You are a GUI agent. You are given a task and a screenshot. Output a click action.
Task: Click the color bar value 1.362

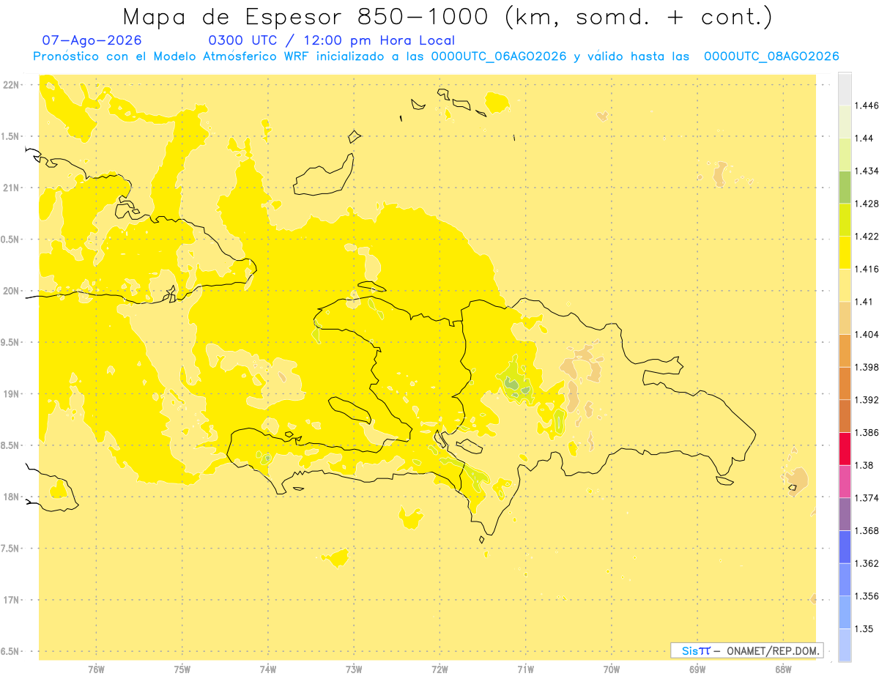click(867, 563)
